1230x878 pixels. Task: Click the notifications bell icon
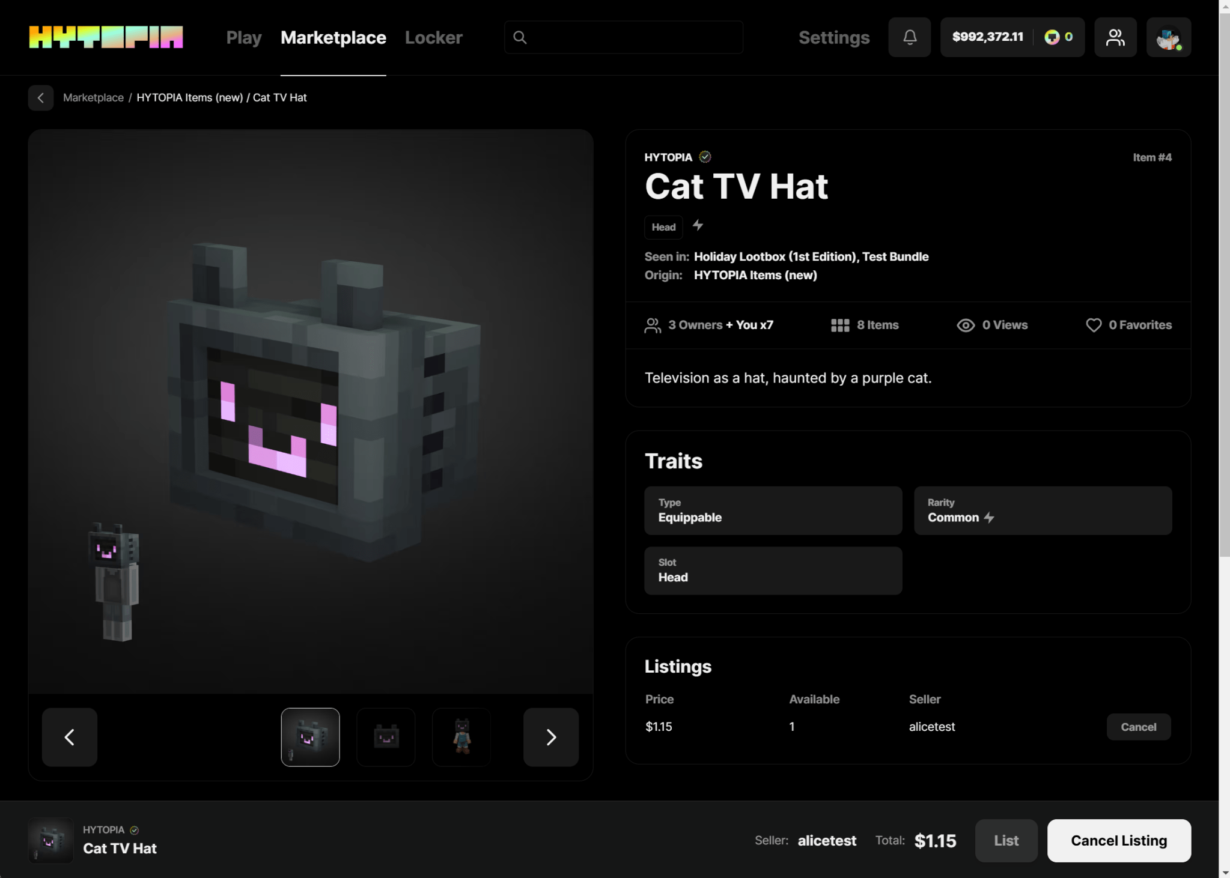pyautogui.click(x=909, y=37)
